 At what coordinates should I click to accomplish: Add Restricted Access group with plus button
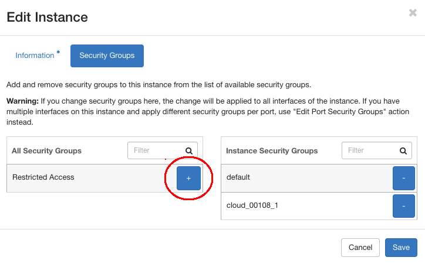coord(188,179)
